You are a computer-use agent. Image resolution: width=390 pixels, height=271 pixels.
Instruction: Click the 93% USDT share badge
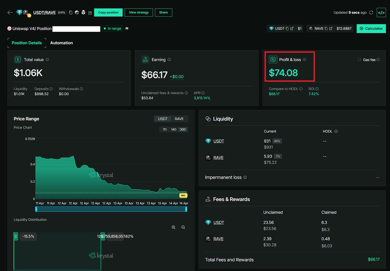277,141
